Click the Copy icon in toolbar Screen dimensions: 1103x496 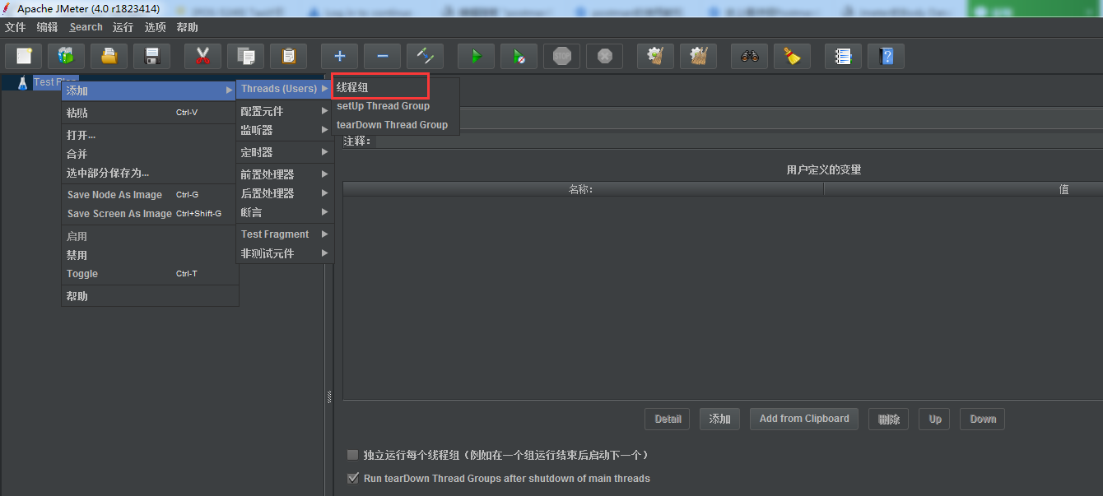point(245,56)
